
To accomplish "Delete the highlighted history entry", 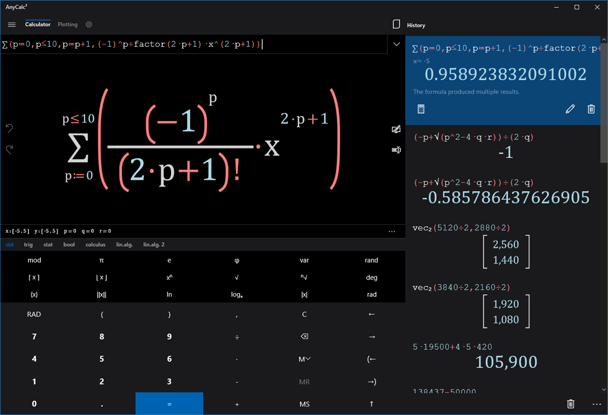I will 591,109.
